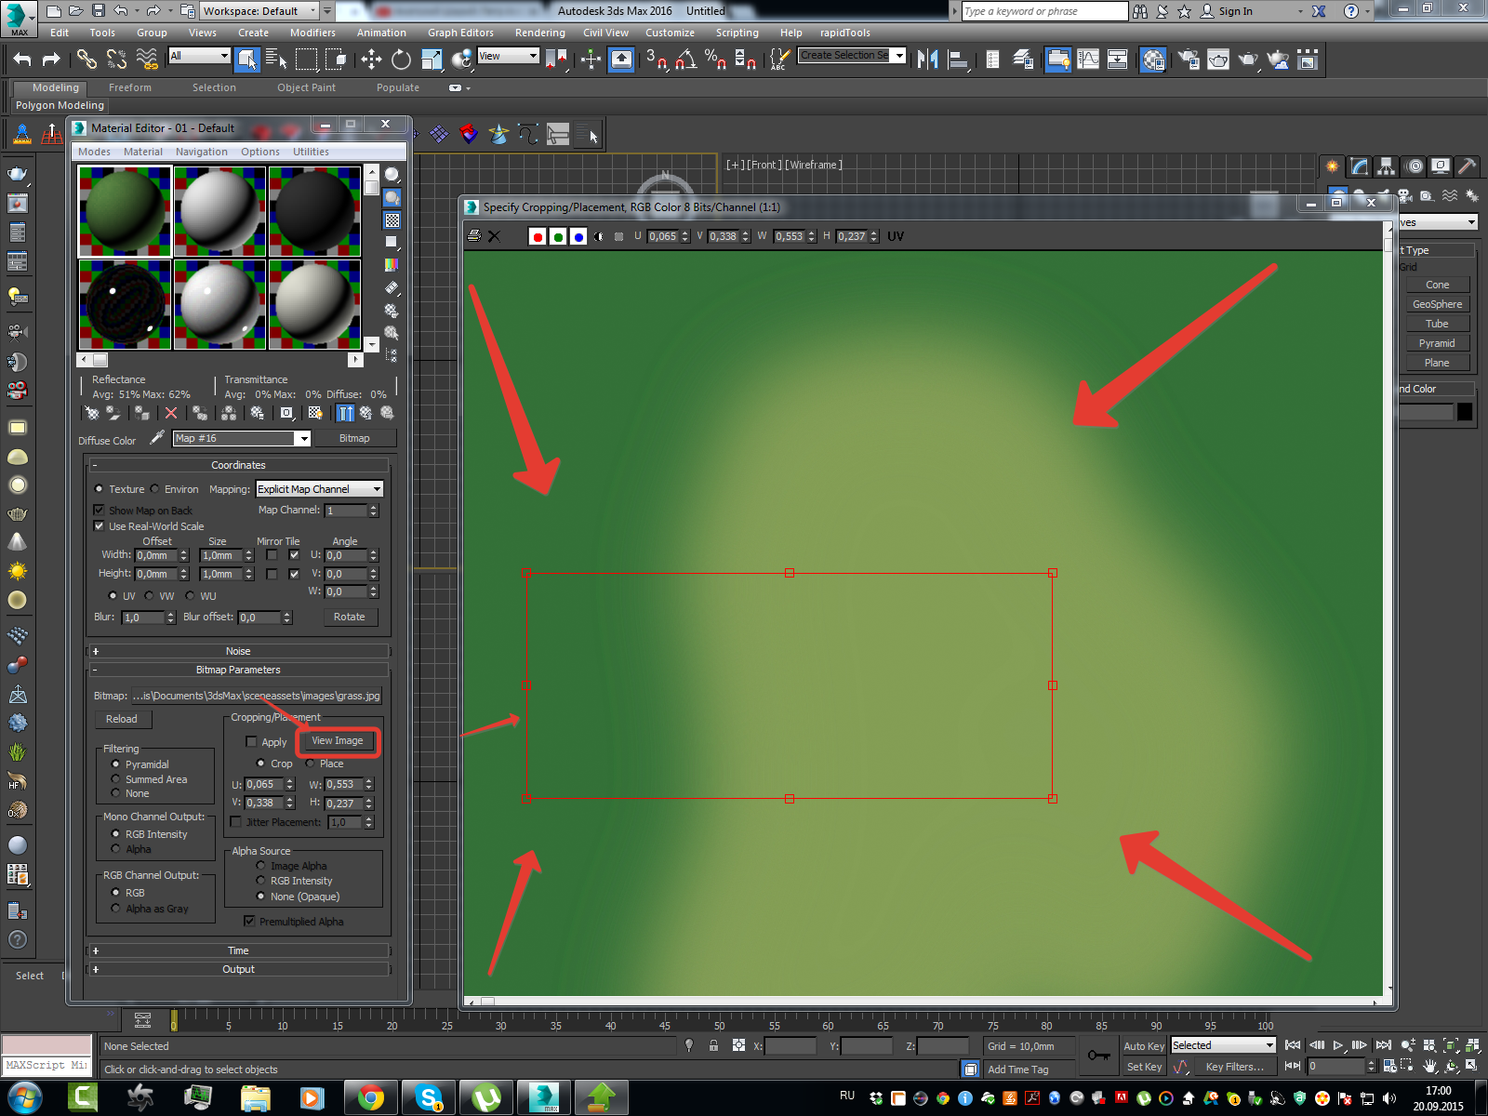Uncheck Use Real-World Scale

coord(100,526)
